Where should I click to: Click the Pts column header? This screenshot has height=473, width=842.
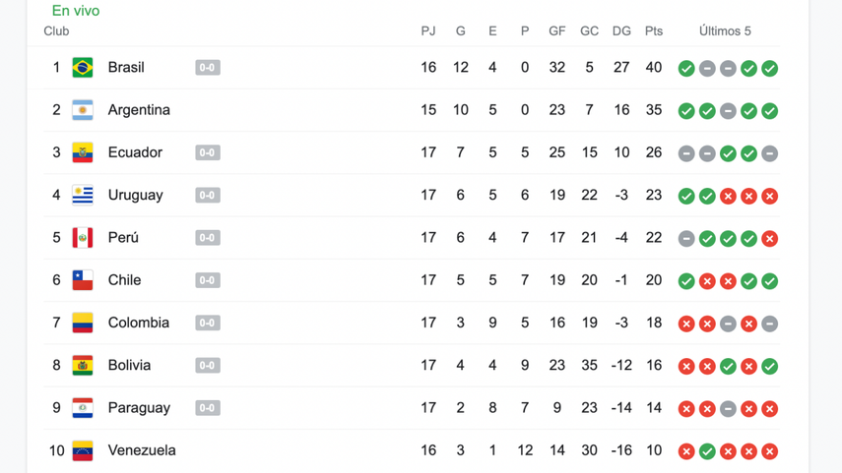pyautogui.click(x=654, y=31)
